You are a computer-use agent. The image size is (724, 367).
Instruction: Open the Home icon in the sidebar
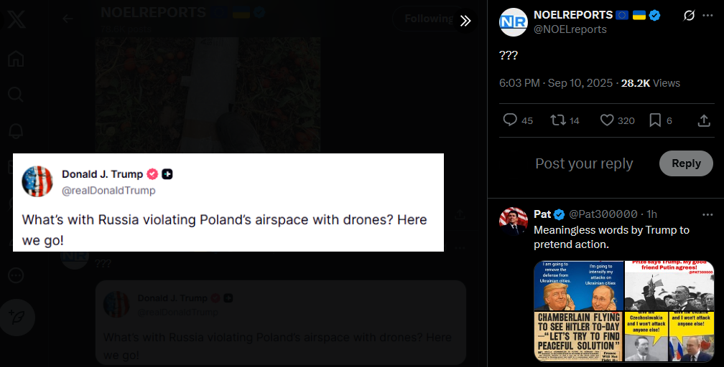16,59
